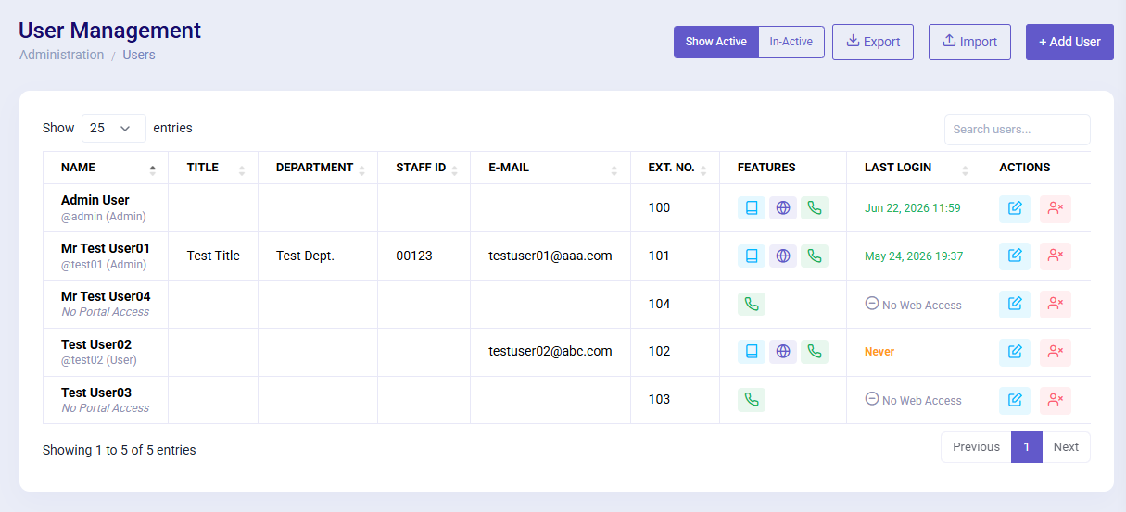Go to the Previous page
1126x512 pixels.
[976, 447]
